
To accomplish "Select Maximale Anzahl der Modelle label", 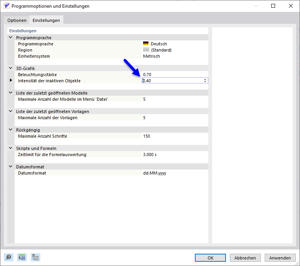I will click(63, 99).
